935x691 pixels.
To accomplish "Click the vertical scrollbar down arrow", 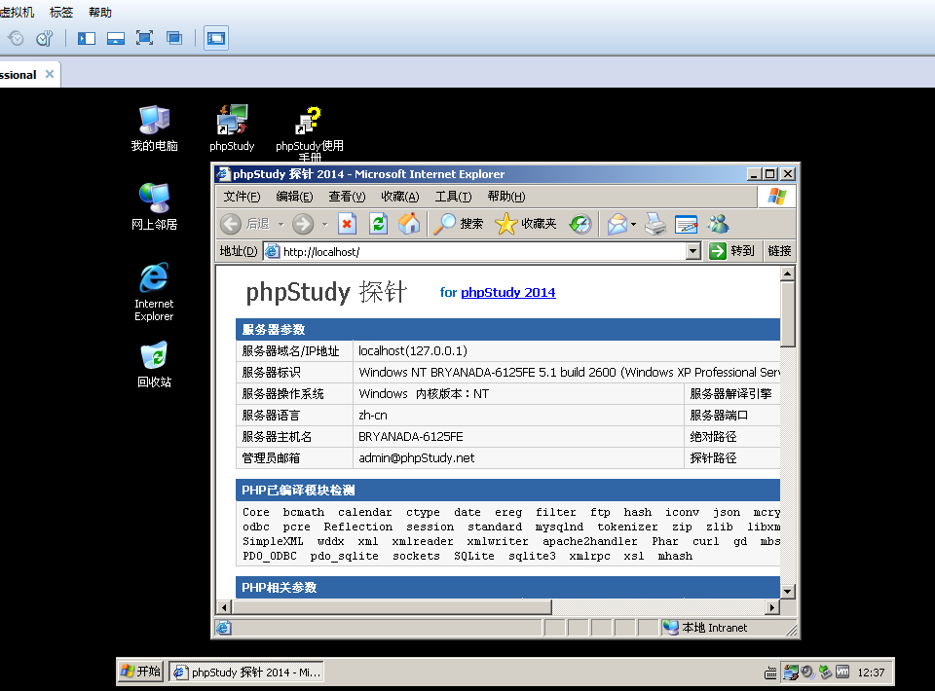I will (x=788, y=592).
